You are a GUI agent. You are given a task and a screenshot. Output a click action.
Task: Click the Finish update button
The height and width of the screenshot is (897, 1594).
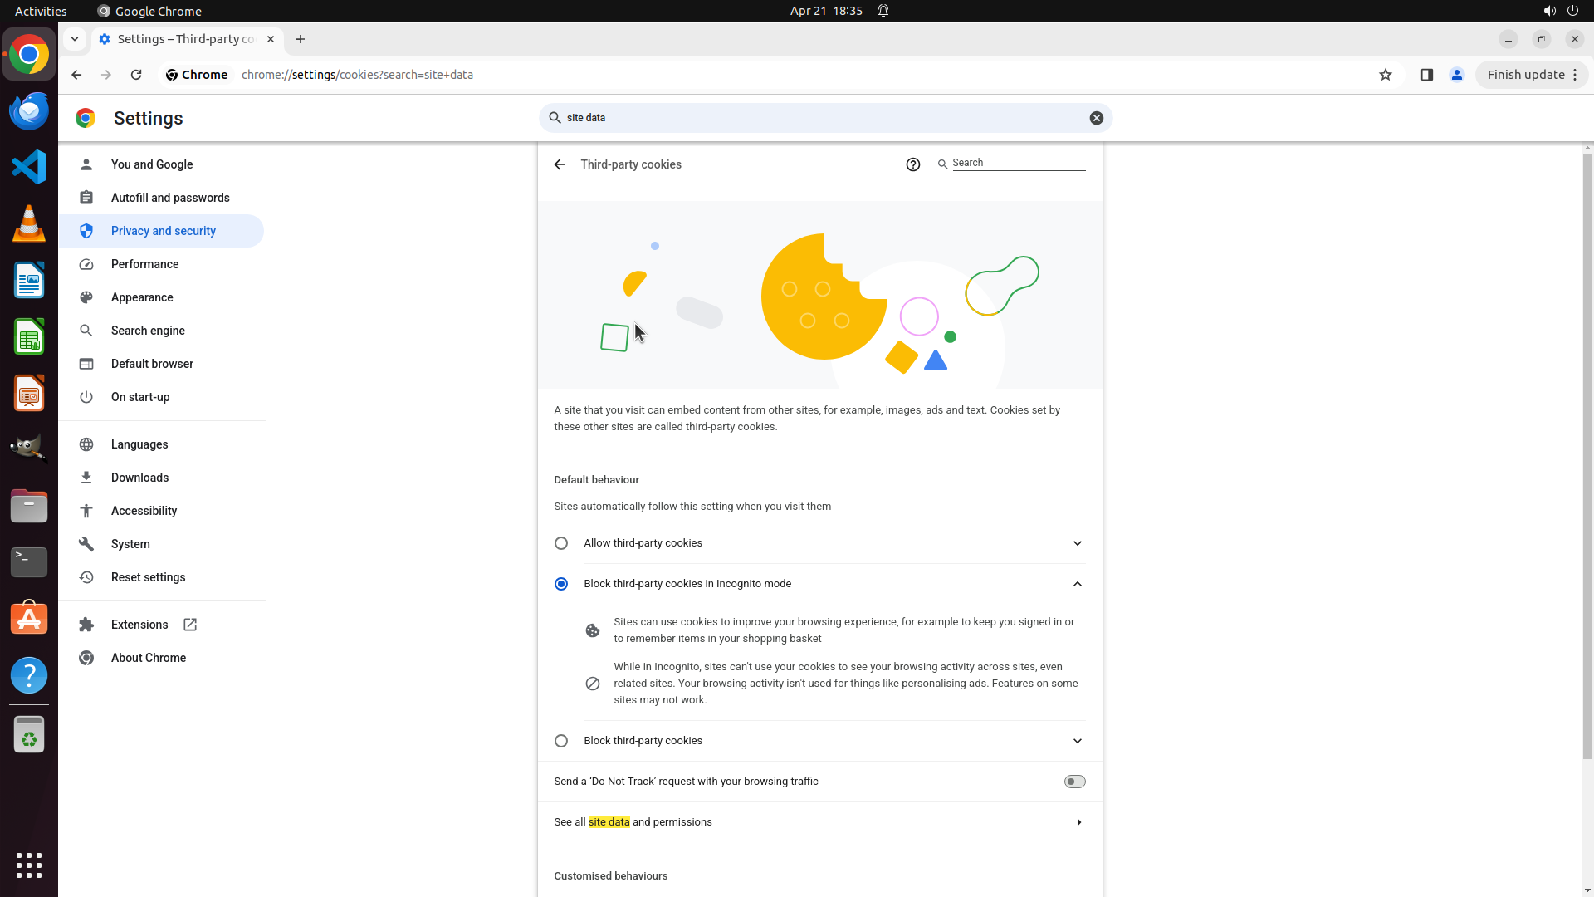1525,75
